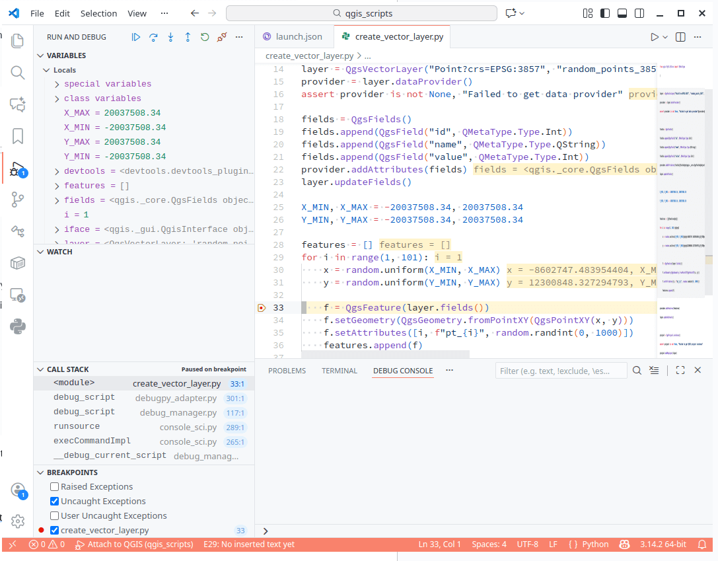Click the Step Over debug icon
The width and height of the screenshot is (718, 561).
pyautogui.click(x=153, y=38)
